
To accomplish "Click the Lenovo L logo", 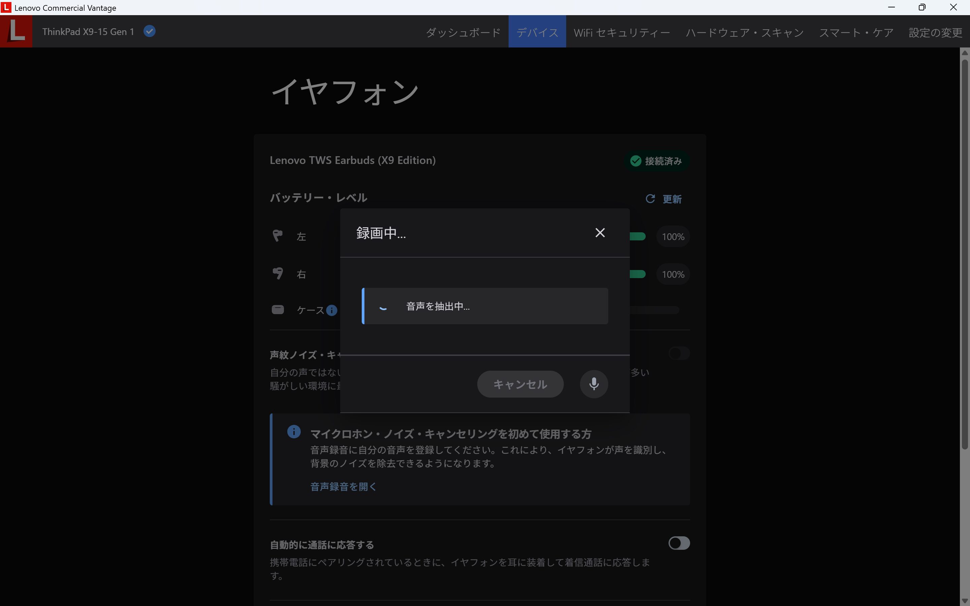I will (16, 31).
